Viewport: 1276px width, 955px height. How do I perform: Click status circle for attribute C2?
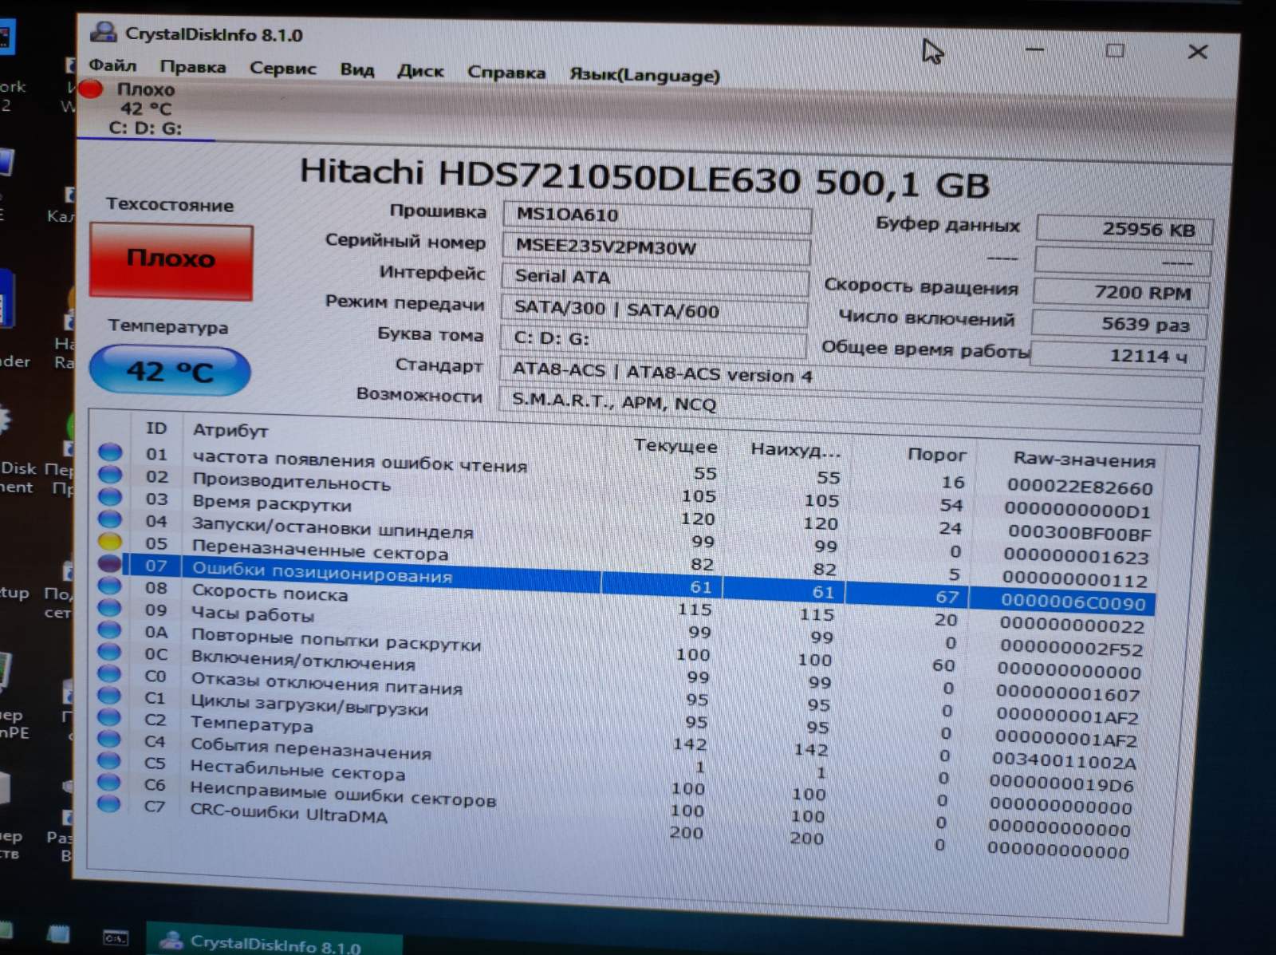(x=108, y=717)
